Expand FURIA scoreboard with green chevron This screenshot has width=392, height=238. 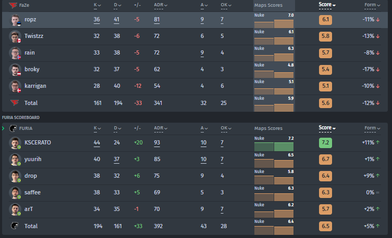pyautogui.click(x=3, y=128)
